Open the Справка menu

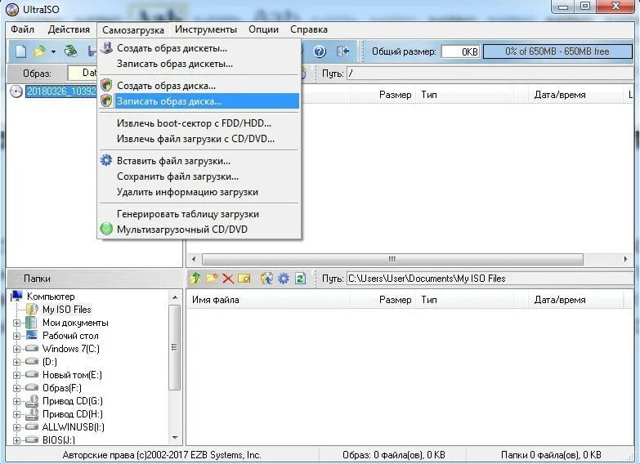click(x=309, y=29)
